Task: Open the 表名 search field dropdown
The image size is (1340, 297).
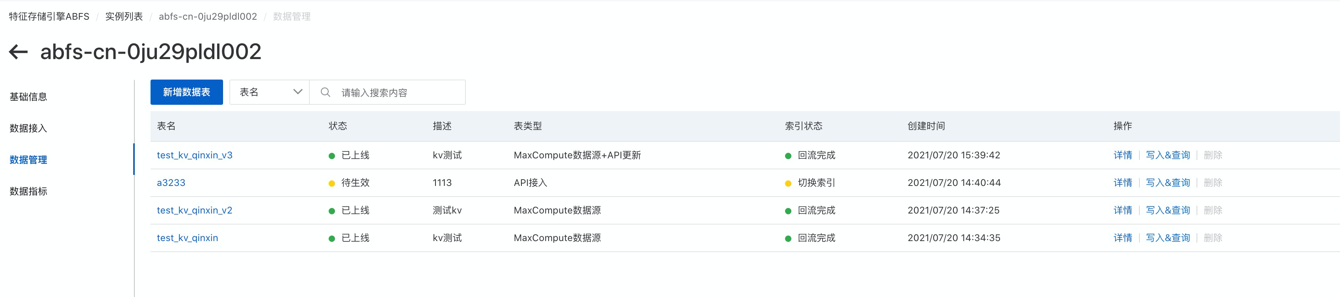Action: pos(270,92)
